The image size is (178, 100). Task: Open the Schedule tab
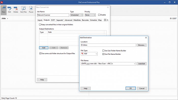93,20
